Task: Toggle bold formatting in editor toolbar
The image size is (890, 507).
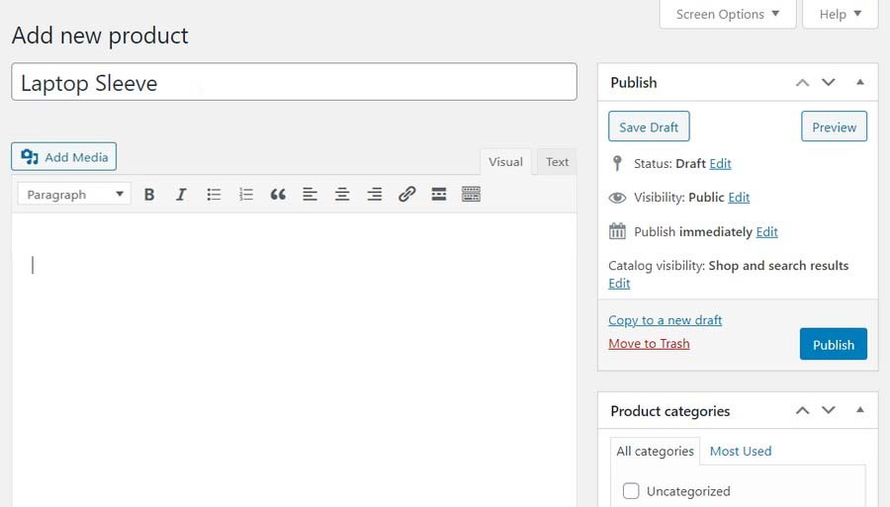Action: [x=149, y=195]
